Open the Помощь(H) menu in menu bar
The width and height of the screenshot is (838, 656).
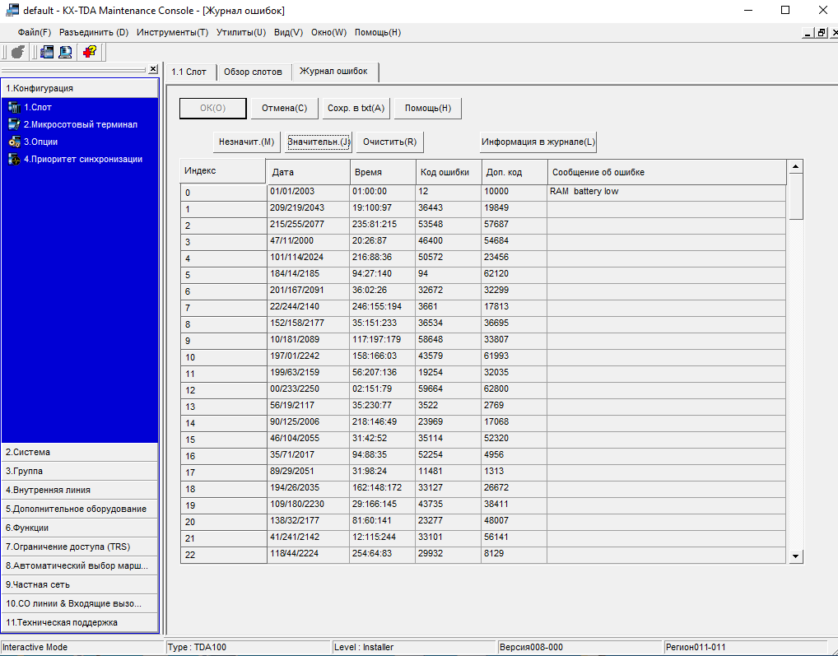(378, 33)
